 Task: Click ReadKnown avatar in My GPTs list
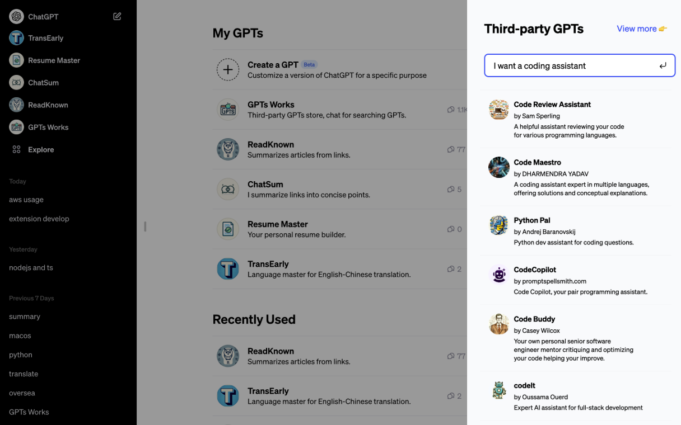[x=228, y=149]
